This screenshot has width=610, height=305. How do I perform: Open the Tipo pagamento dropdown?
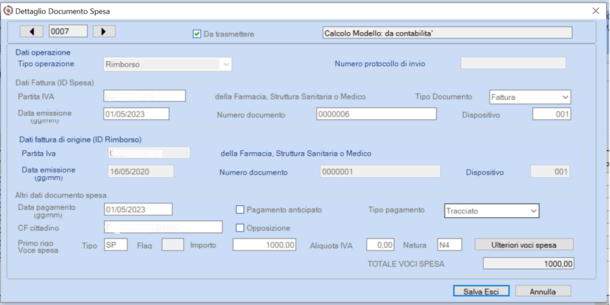492,211
